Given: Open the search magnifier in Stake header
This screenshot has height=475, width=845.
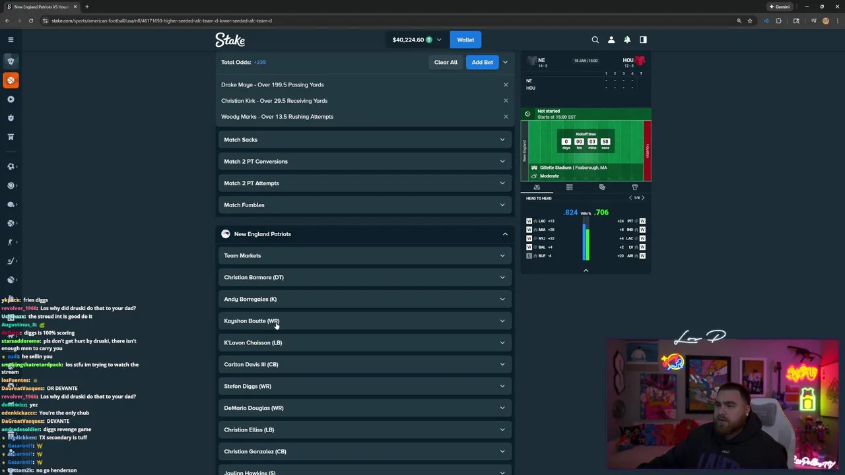Looking at the screenshot, I should 595,40.
